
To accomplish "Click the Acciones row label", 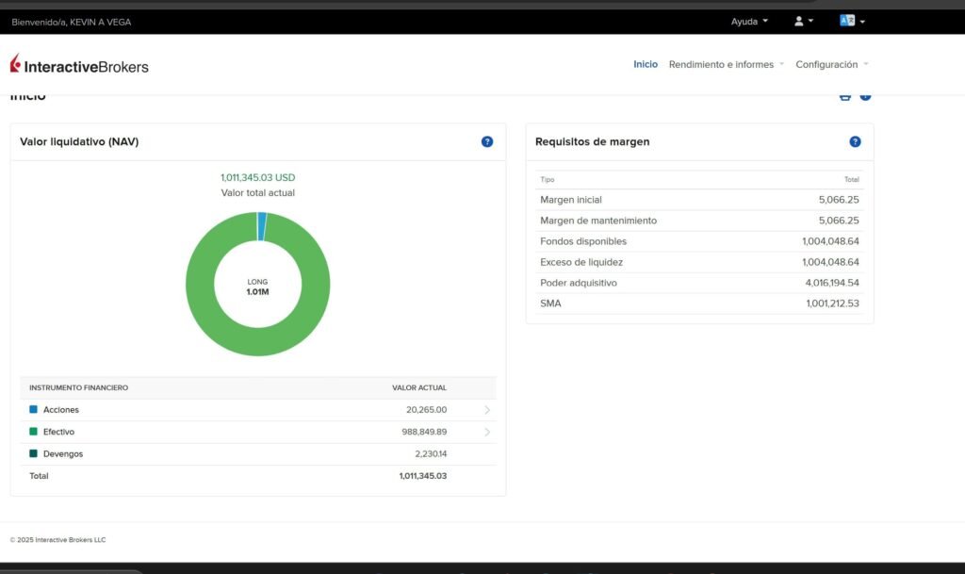I will 61,410.
